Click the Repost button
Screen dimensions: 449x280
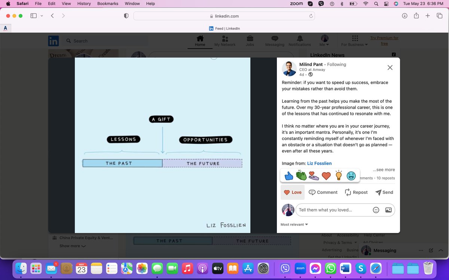click(x=356, y=192)
